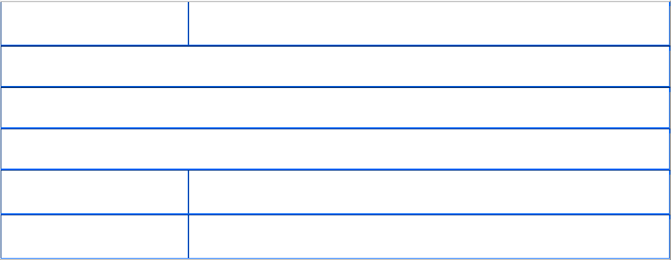
Task: Click the narrow left cell in first row
Action: click(x=95, y=23)
